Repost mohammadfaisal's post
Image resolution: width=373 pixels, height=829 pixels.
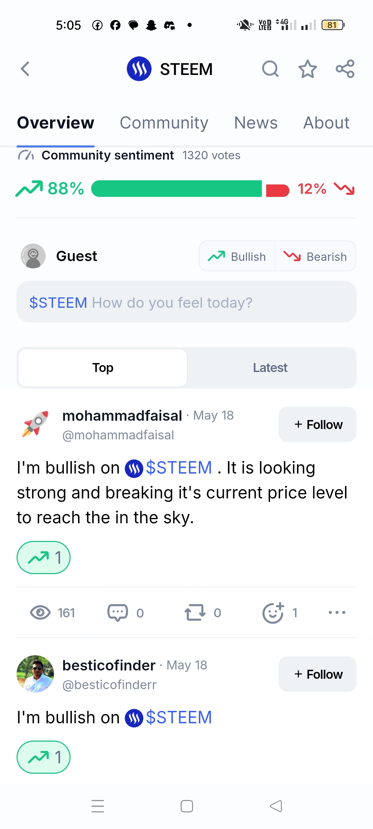[x=195, y=612]
